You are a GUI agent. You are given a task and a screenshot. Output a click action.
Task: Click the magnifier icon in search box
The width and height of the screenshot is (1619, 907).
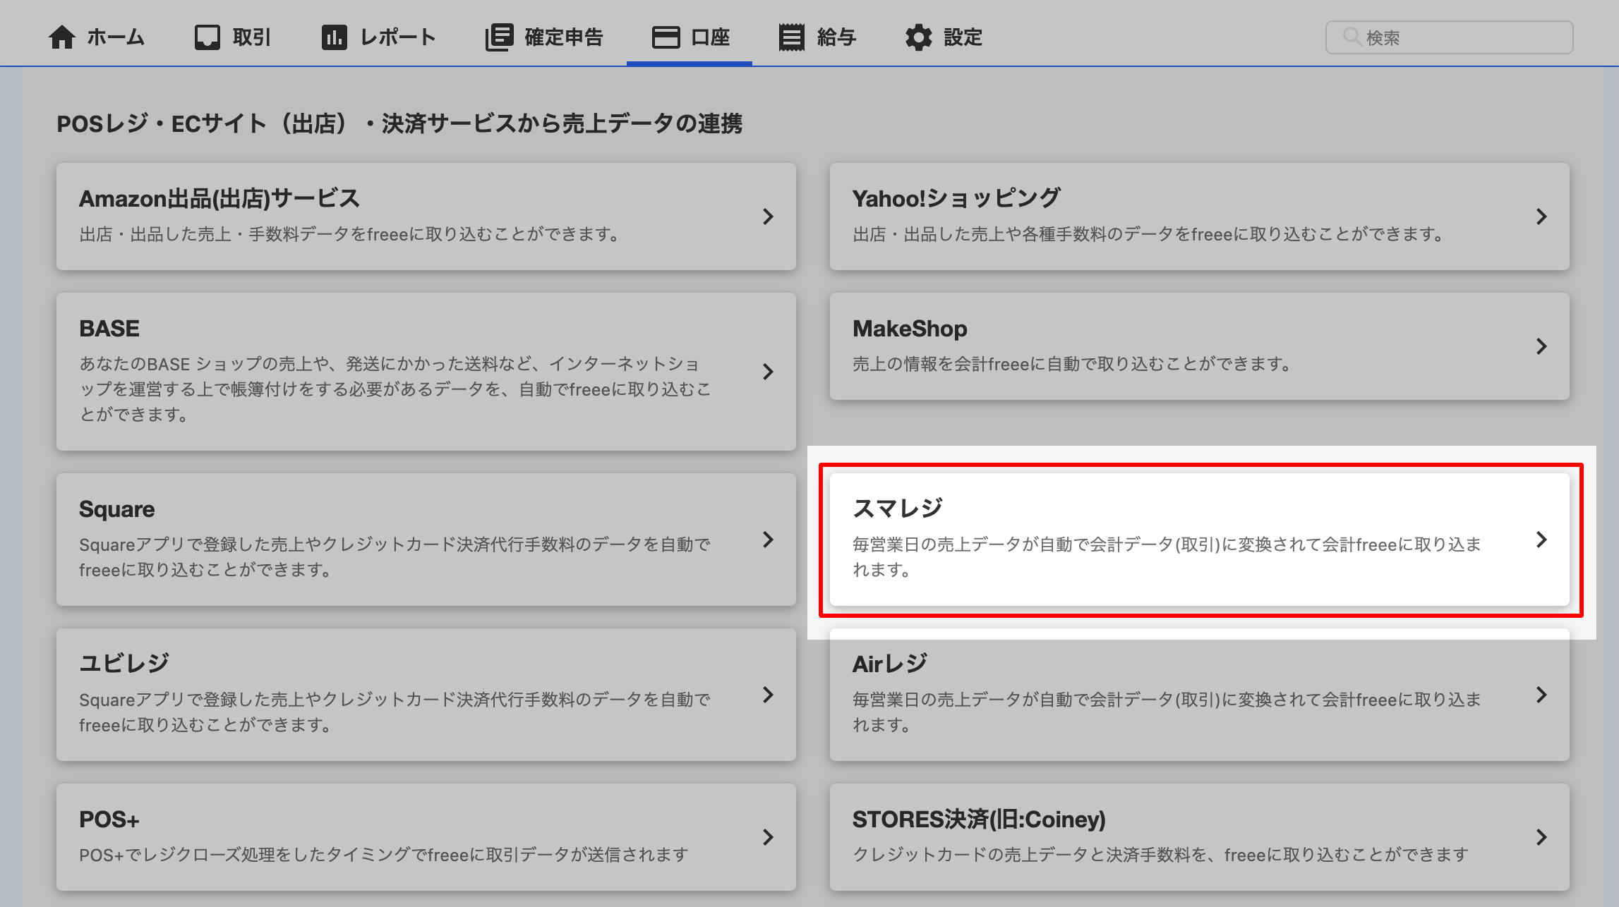point(1351,37)
